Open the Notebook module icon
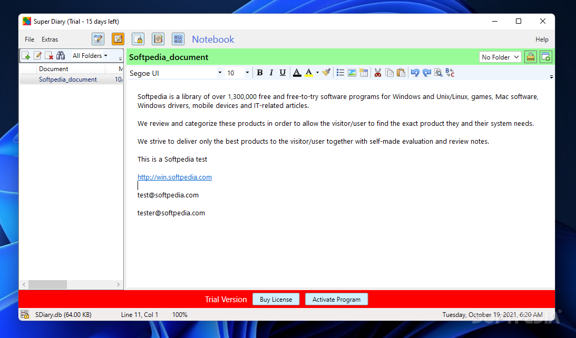The width and height of the screenshot is (576, 338). click(x=118, y=39)
